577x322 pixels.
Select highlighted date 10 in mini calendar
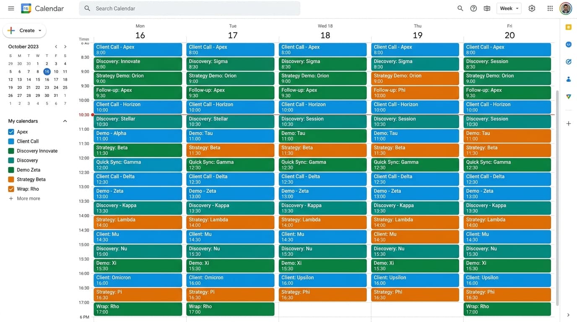click(47, 72)
